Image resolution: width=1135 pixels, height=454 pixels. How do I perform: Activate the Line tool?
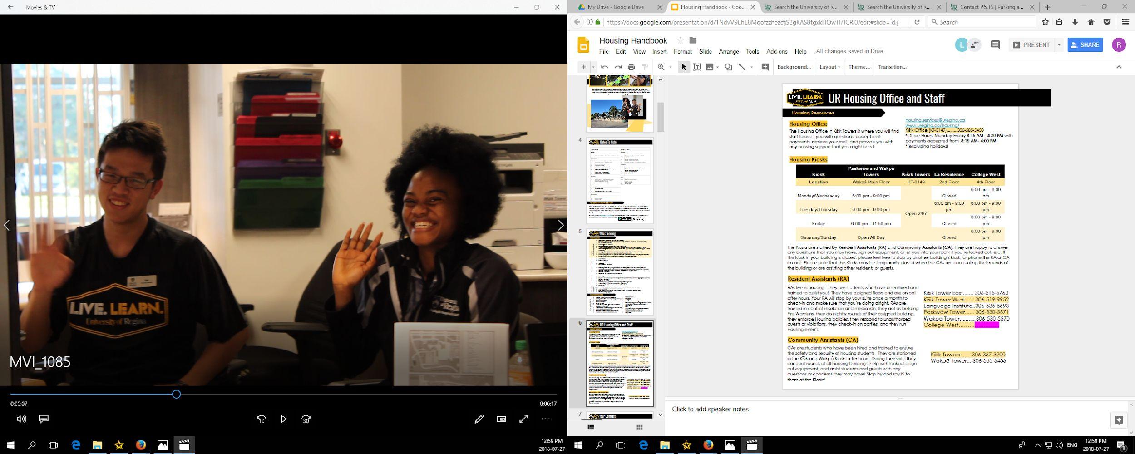pyautogui.click(x=742, y=67)
